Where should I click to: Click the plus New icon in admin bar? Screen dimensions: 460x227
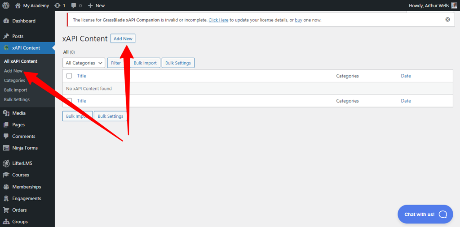coord(90,5)
